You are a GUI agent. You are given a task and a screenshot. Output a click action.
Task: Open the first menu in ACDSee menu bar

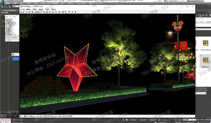(x=22, y=9)
